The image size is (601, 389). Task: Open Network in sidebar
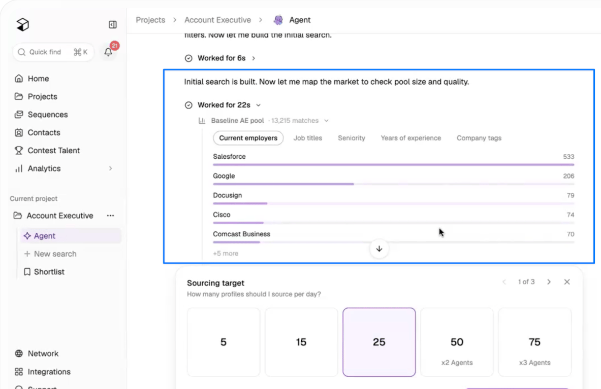click(43, 353)
